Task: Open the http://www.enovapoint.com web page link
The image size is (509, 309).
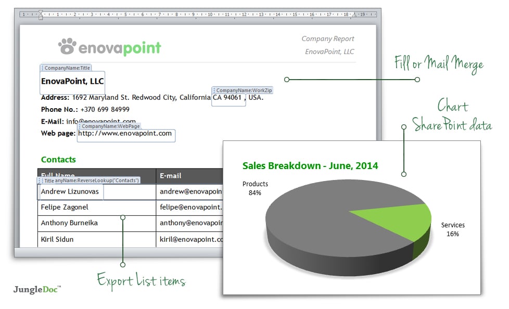Action: point(125,134)
